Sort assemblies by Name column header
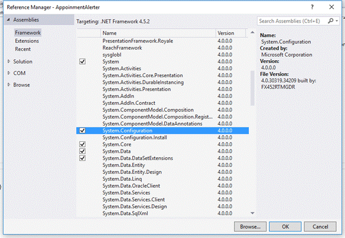This screenshot has width=345, height=238. pyautogui.click(x=158, y=33)
